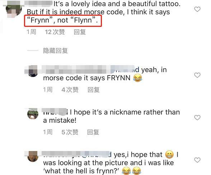View the 5次赞 likes list

pyautogui.click(x=70, y=132)
